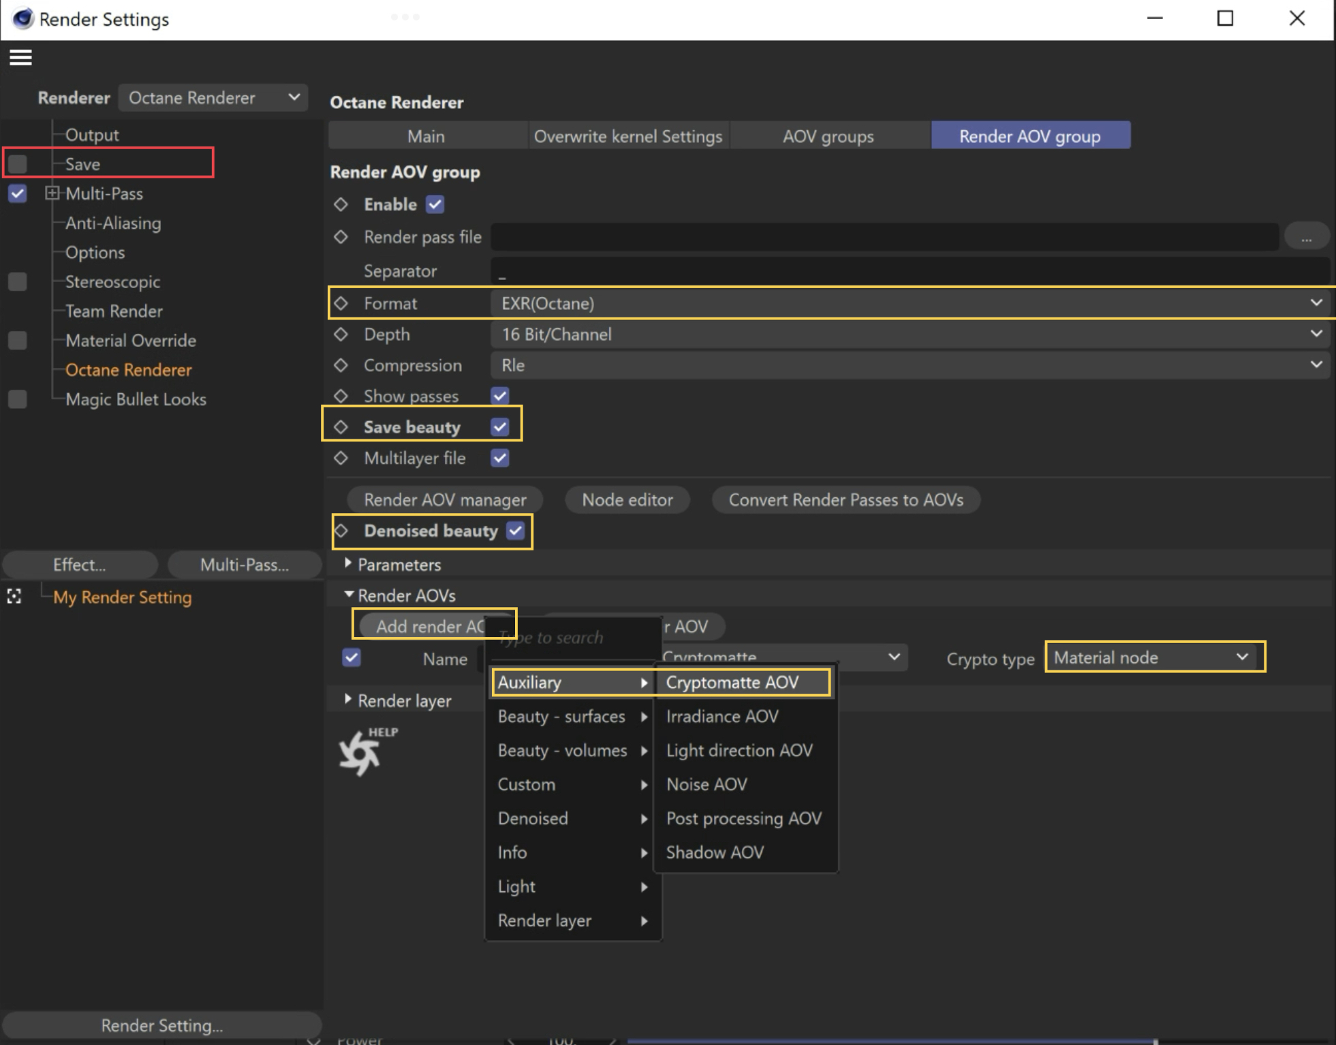Click the Format keyframe diamond icon
This screenshot has width=1336, height=1045.
pyautogui.click(x=341, y=303)
